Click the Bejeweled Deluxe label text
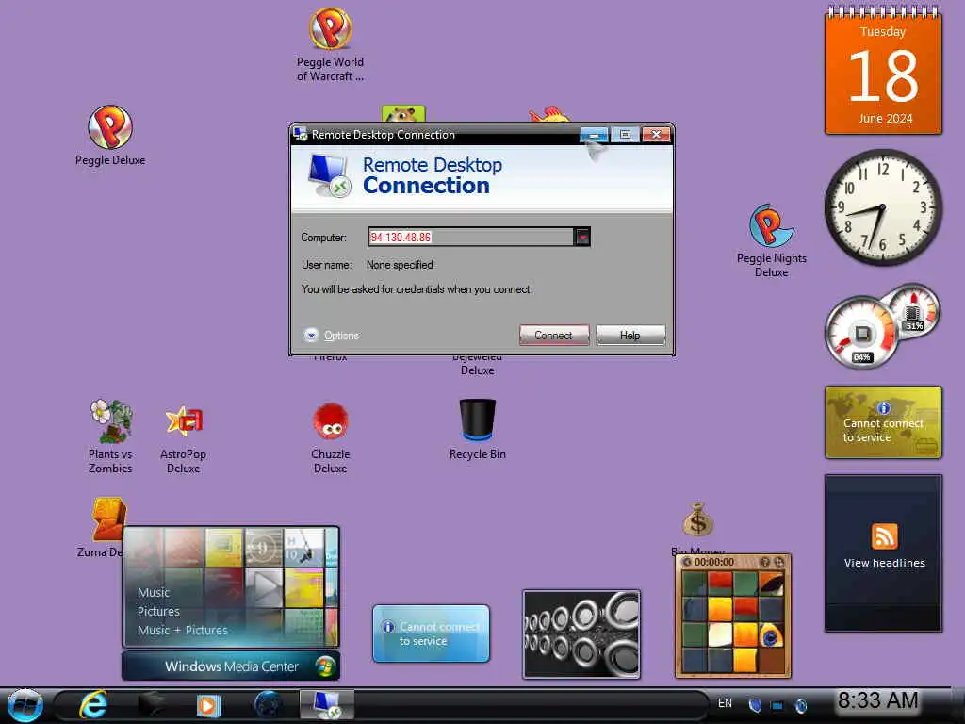 [x=478, y=365]
